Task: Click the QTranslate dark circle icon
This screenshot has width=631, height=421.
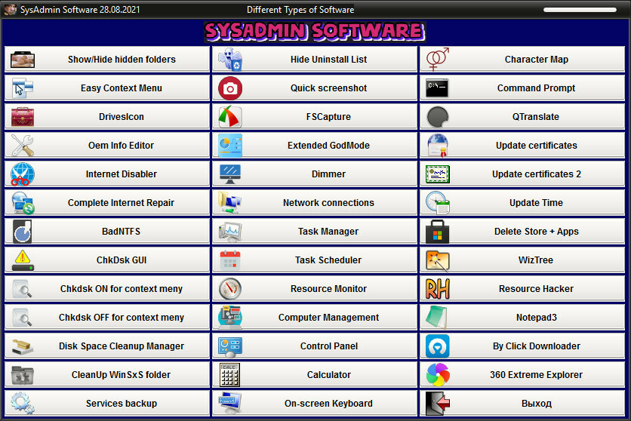Action: click(438, 117)
